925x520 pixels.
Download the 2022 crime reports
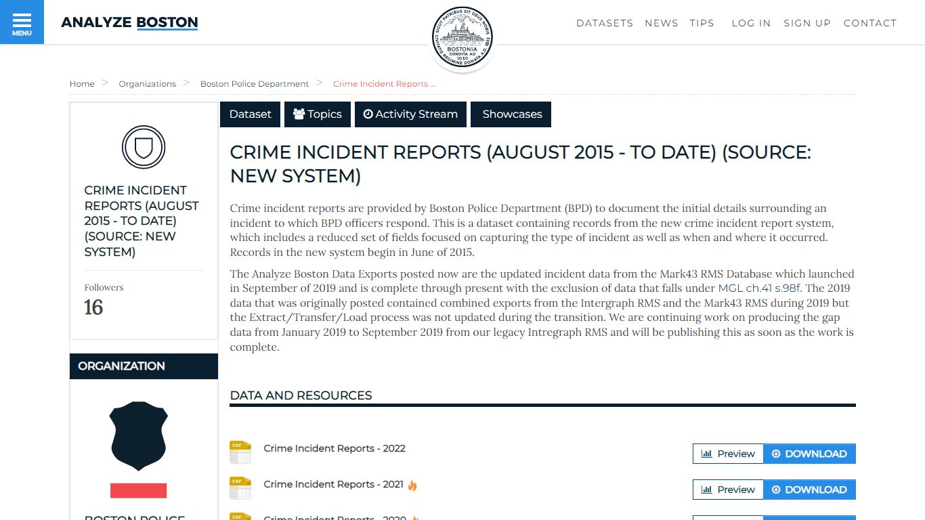tap(809, 454)
